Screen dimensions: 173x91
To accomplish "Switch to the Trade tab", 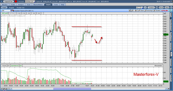I will coord(13,5).
